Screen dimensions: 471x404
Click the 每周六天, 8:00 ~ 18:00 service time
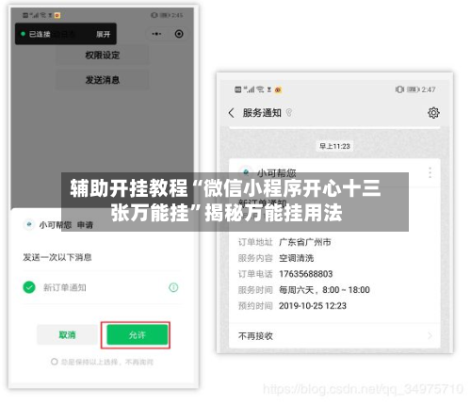(324, 290)
